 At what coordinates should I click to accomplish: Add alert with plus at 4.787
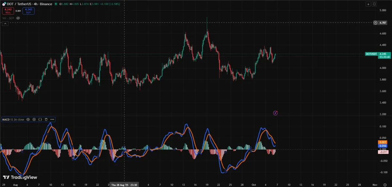[375, 22]
